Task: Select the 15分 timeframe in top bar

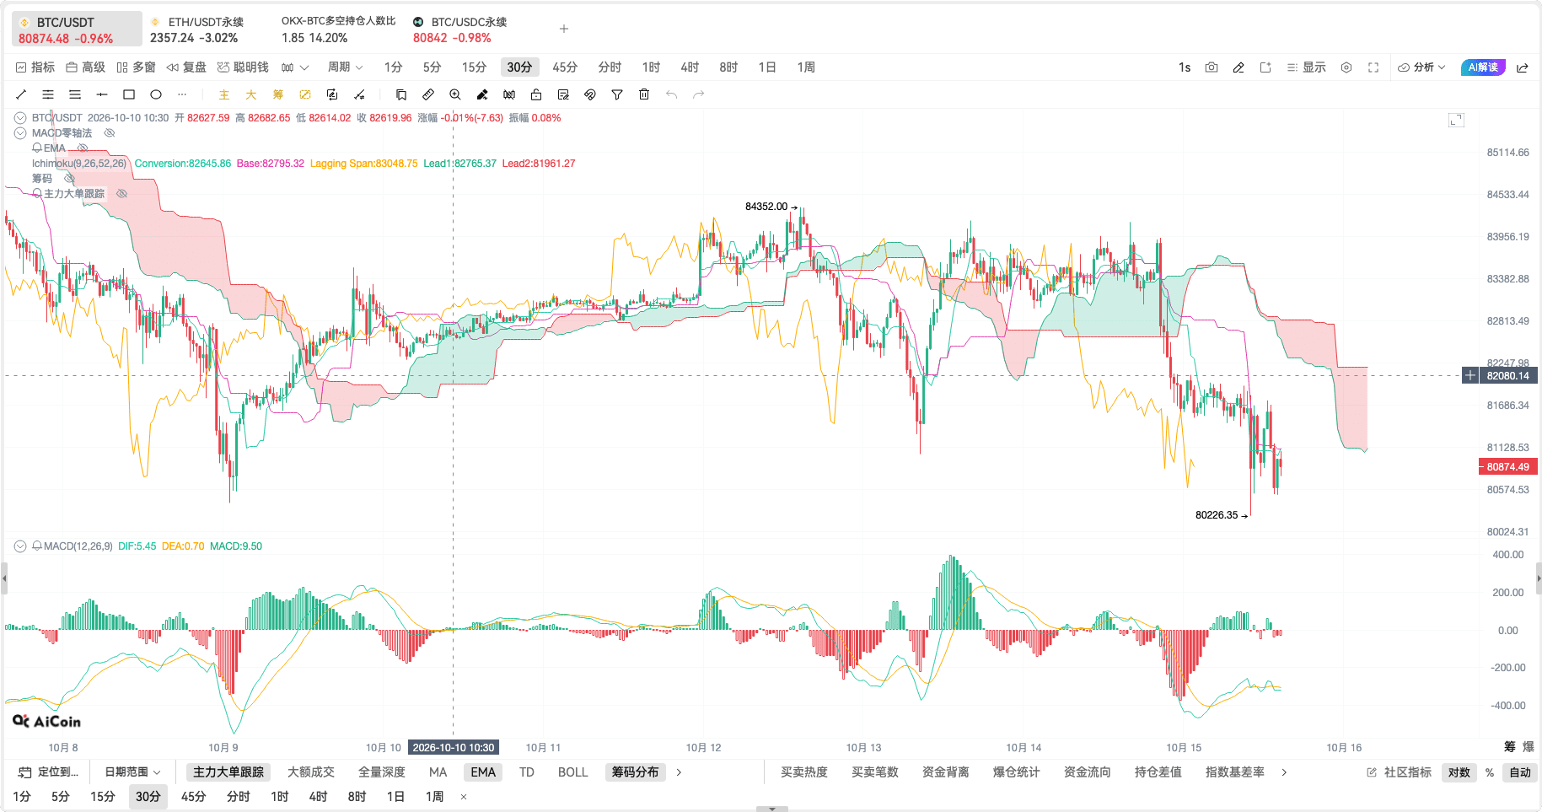Action: 474,67
